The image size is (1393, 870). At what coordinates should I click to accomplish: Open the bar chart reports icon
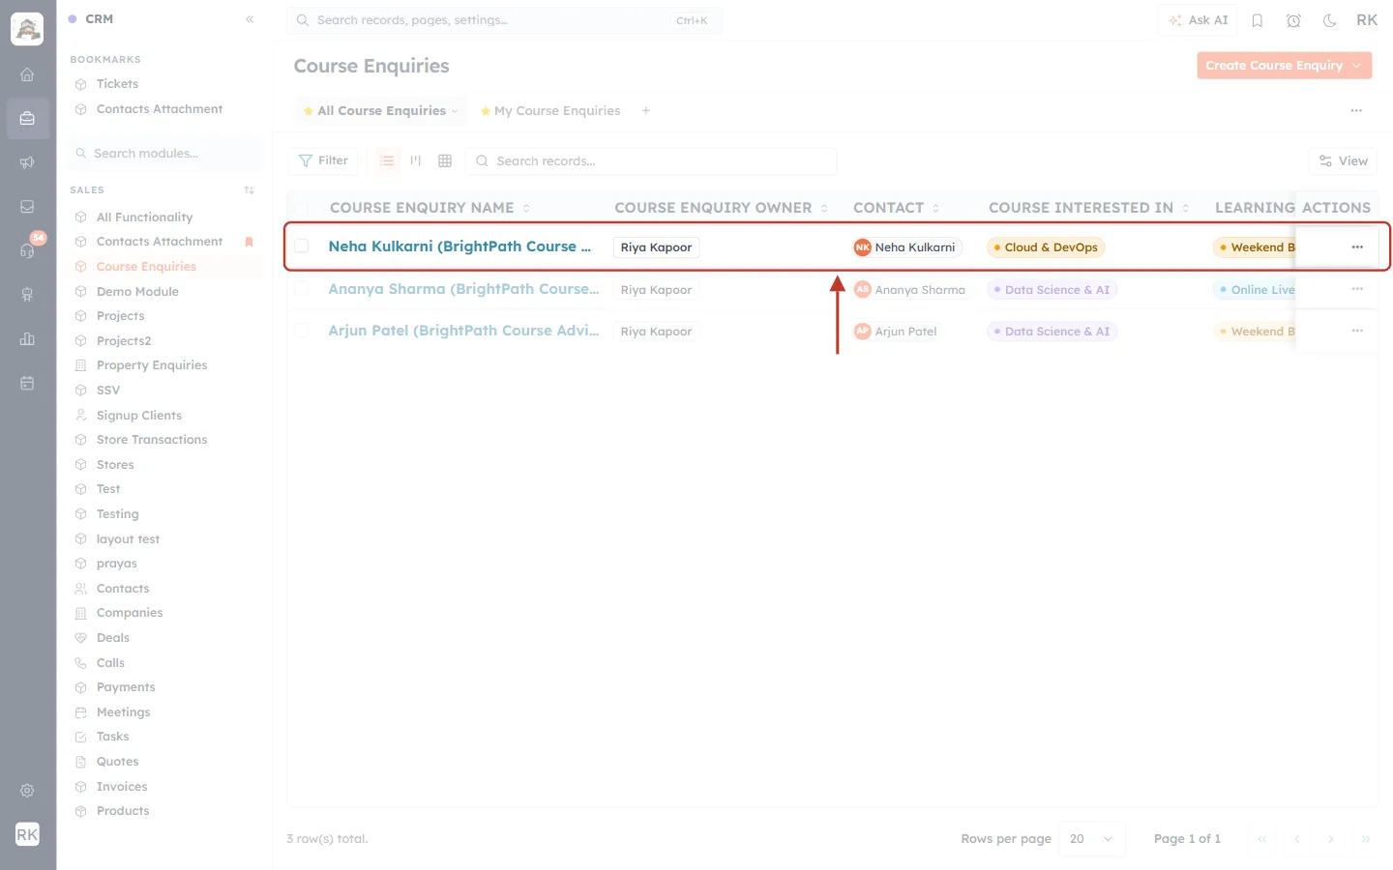27,339
